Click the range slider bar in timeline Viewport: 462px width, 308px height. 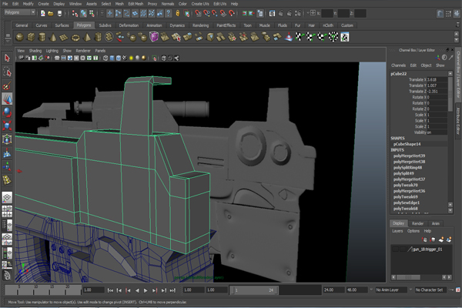pos(253,290)
